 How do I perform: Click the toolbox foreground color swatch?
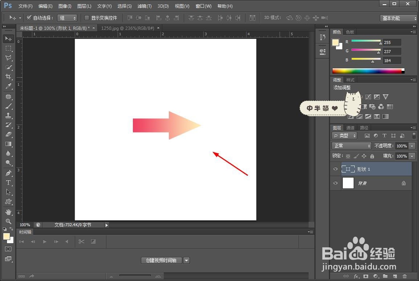[x=6, y=236]
